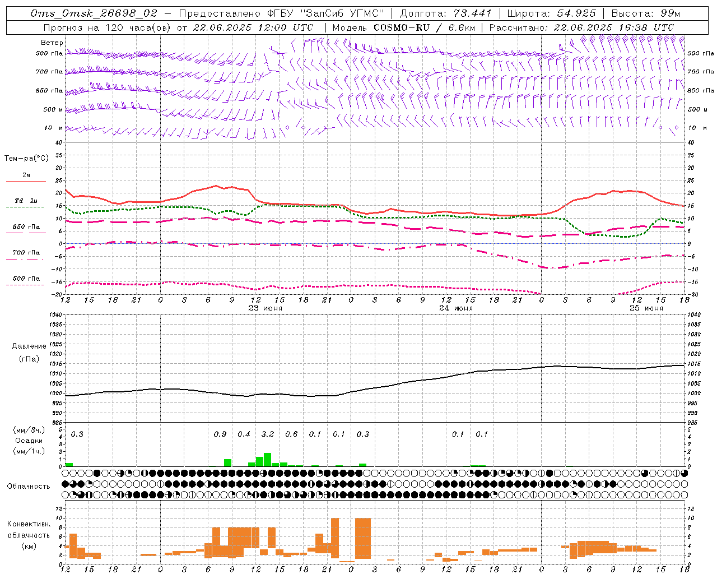717x574 pixels.
Task: Click the Td 2м legend label
Action: [x=26, y=201]
